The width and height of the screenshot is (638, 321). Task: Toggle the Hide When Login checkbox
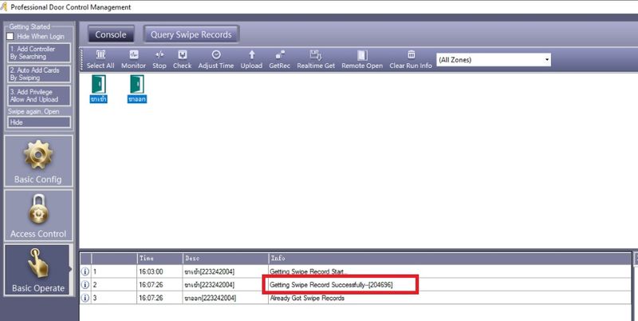tap(10, 36)
